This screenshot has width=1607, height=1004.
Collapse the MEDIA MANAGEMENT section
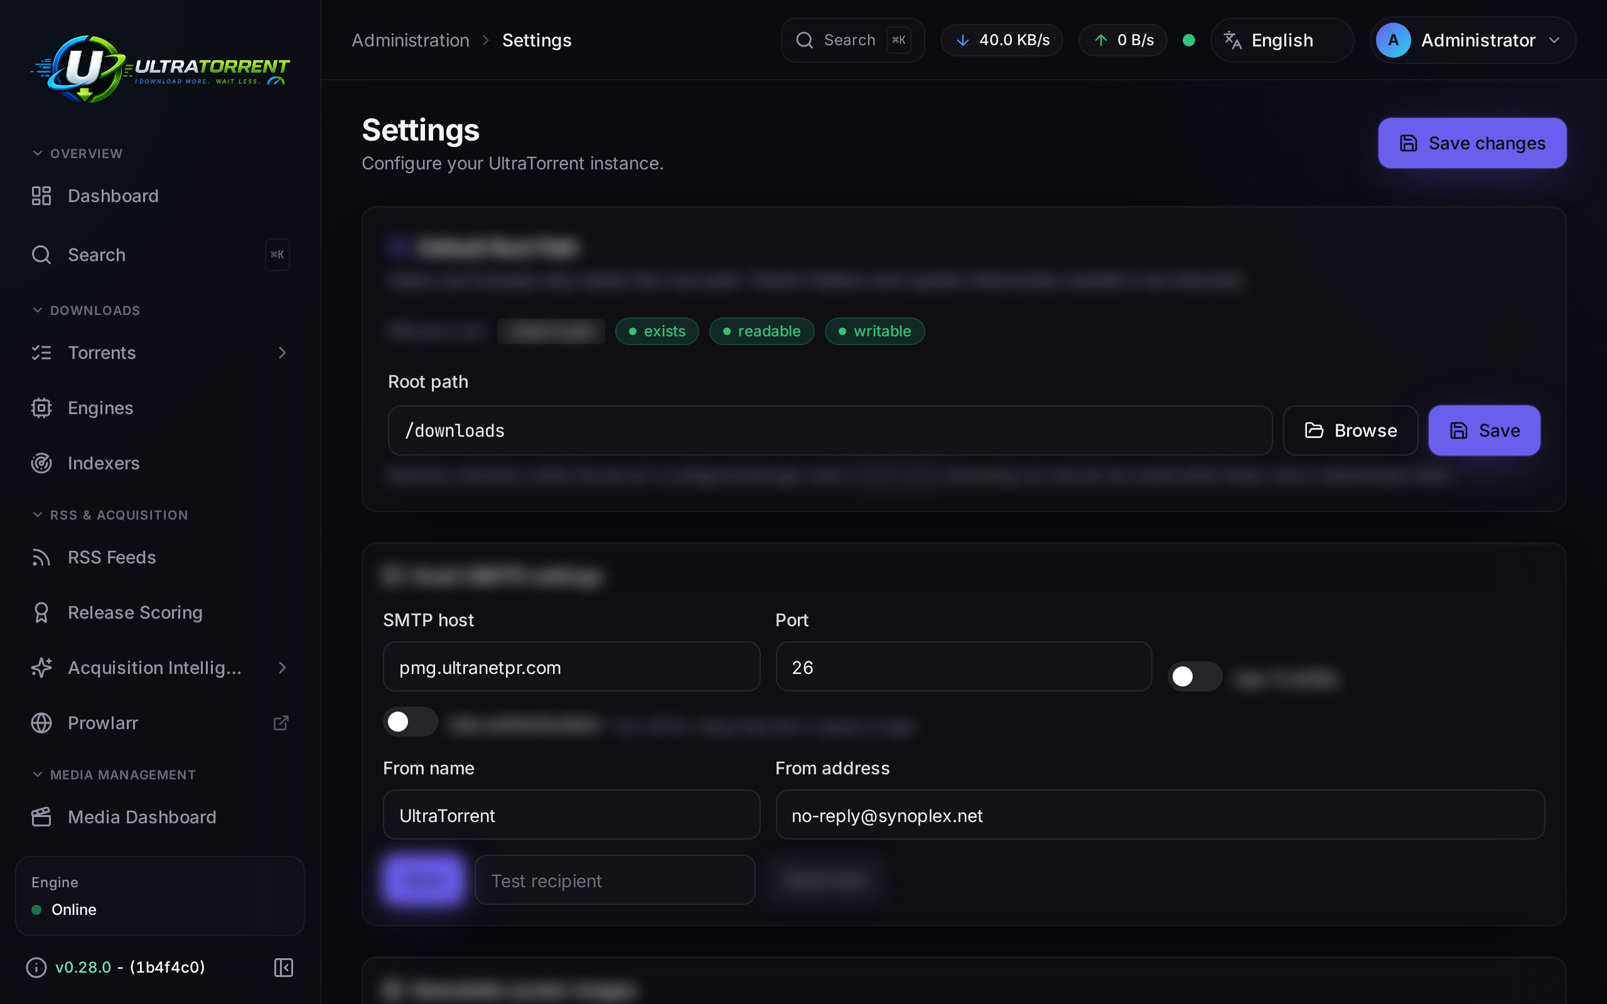(x=114, y=774)
